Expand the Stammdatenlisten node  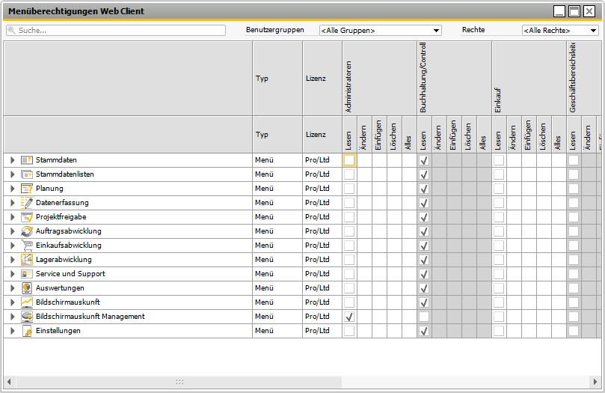[13, 174]
